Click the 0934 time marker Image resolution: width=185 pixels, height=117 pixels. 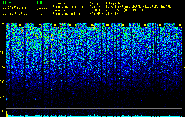(73, 25)
